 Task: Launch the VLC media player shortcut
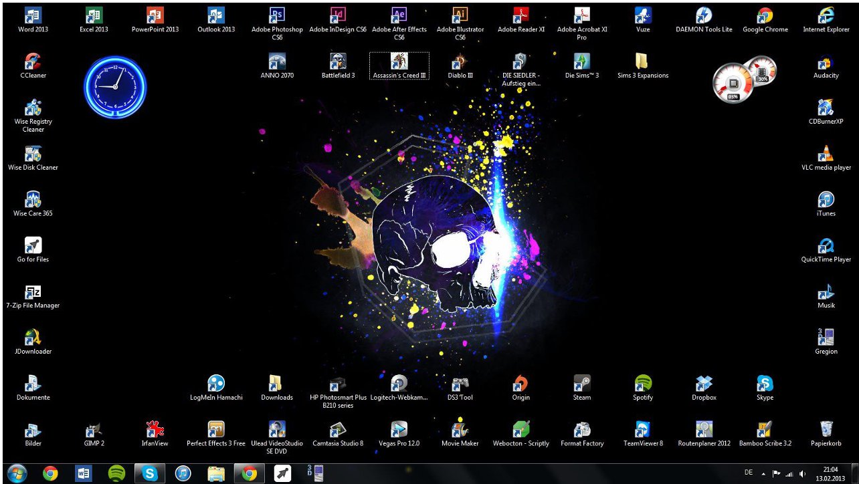click(x=826, y=154)
